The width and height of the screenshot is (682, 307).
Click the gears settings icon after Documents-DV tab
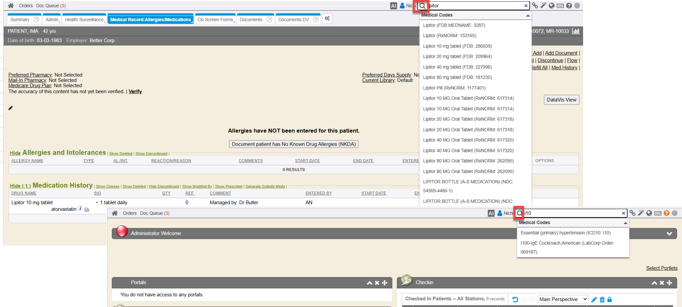327,19
